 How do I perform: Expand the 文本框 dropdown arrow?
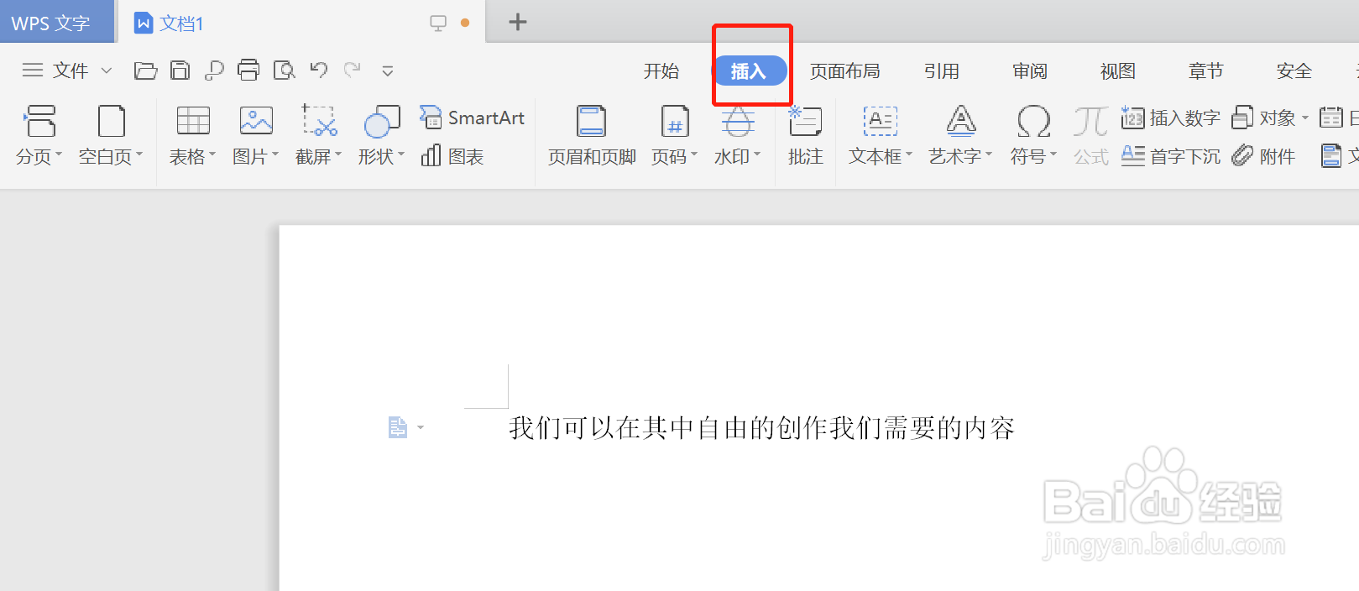(909, 154)
